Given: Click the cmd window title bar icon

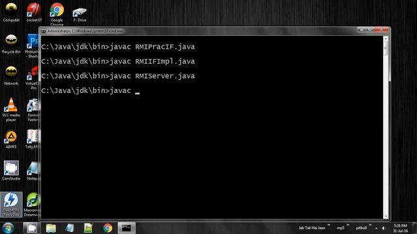Looking at the screenshot, I should pyautogui.click(x=44, y=31).
